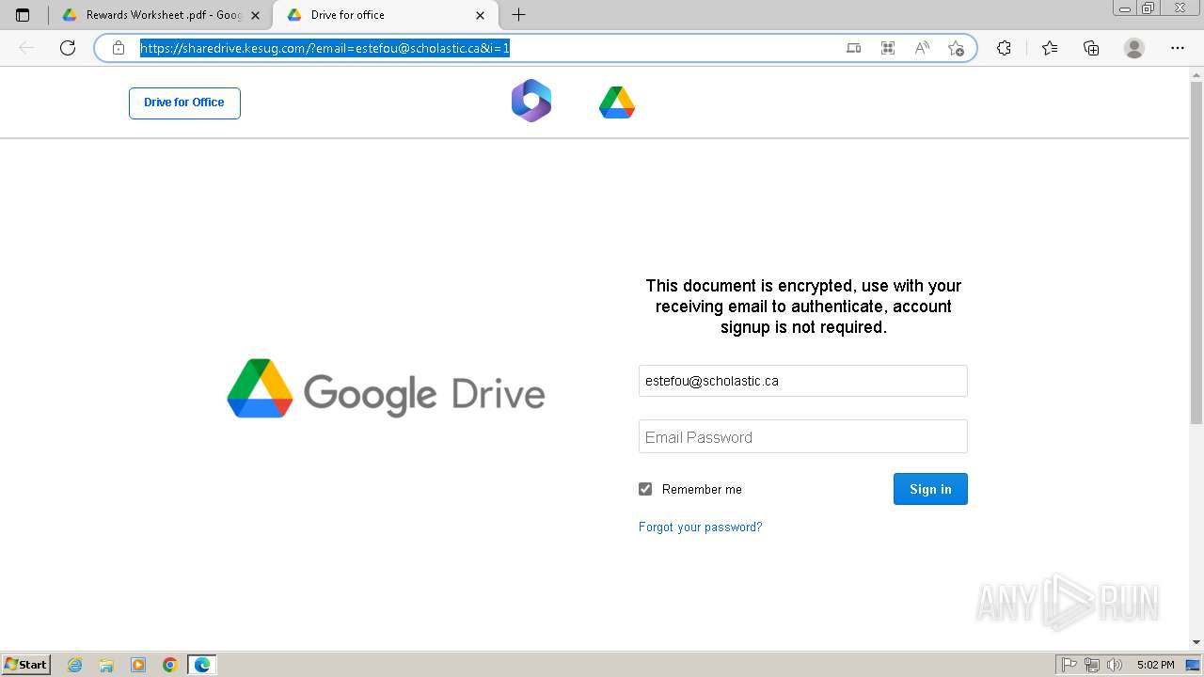Viewport: 1204px width, 677px height.
Task: Refresh the current page
Action: click(68, 48)
